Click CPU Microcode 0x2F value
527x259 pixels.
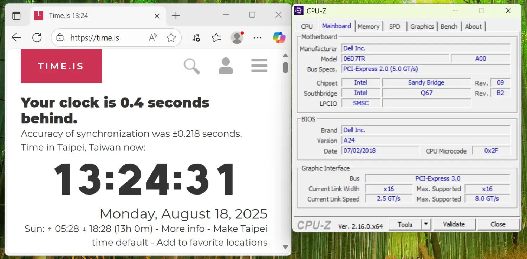coord(491,151)
